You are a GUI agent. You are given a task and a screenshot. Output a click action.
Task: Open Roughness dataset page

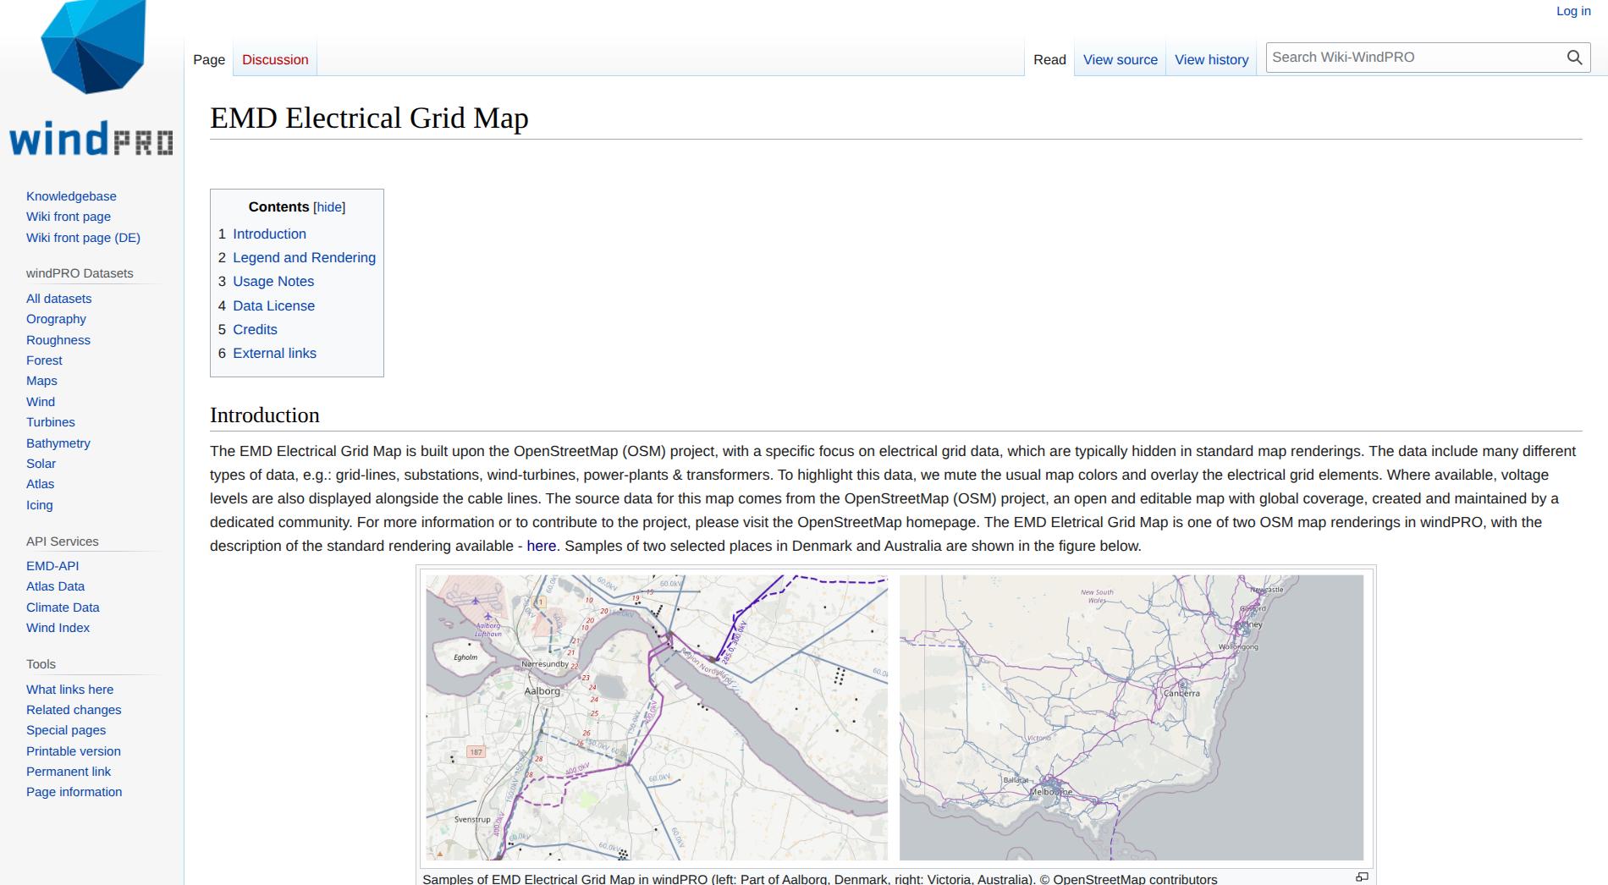tap(58, 340)
